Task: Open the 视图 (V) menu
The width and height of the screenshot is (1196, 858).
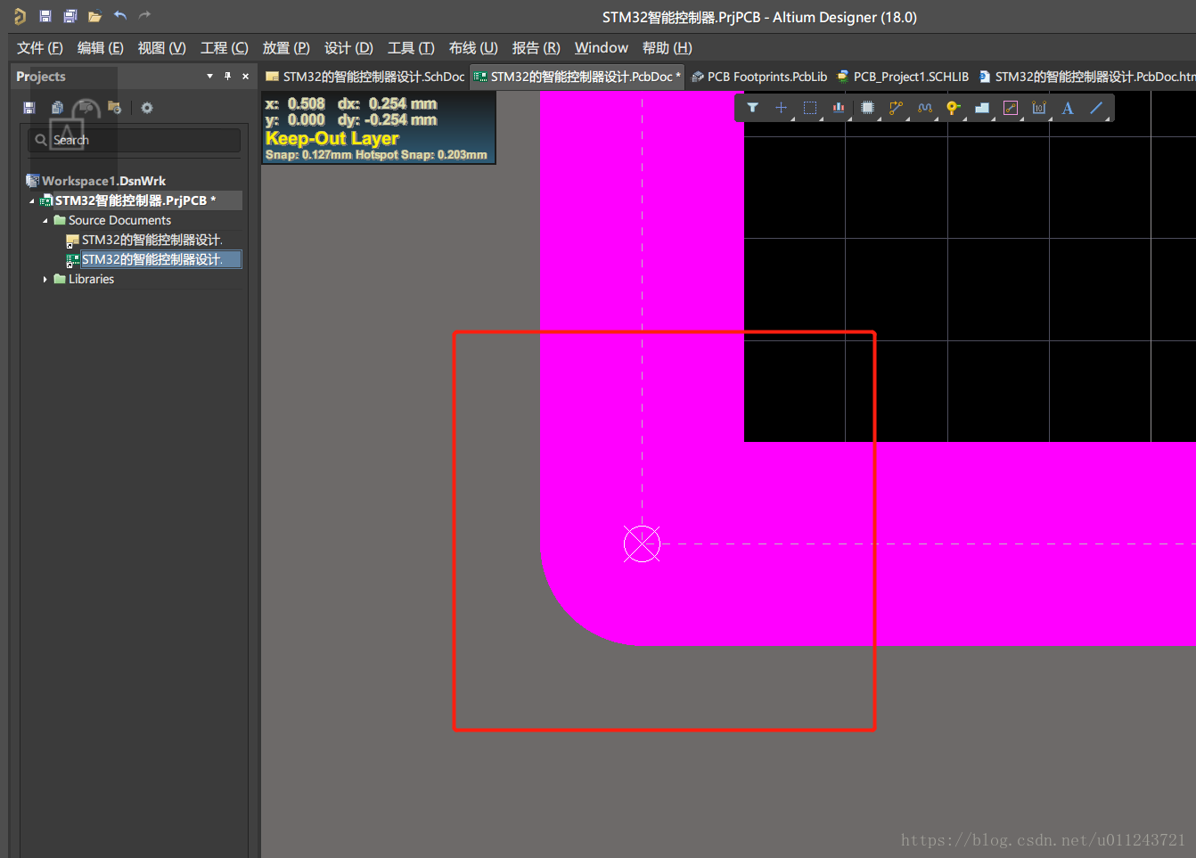Action: coord(162,48)
